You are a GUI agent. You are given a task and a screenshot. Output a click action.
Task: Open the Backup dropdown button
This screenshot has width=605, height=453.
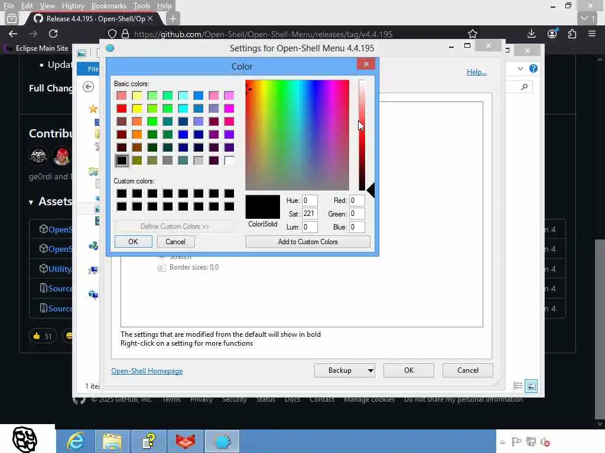point(344,370)
